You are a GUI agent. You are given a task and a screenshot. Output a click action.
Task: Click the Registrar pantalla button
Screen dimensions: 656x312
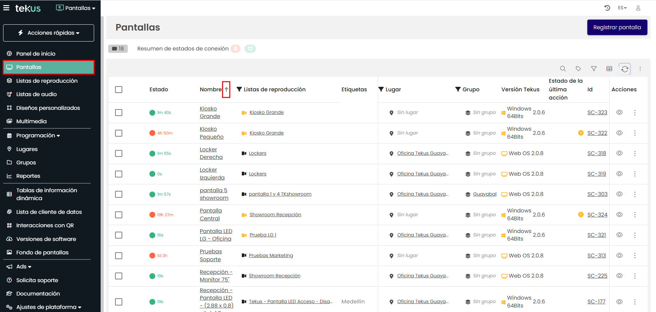(617, 27)
